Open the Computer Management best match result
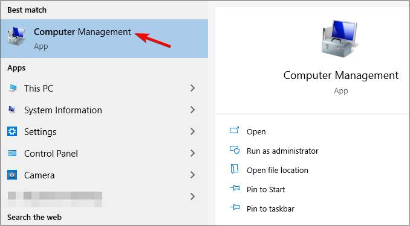 (x=105, y=39)
